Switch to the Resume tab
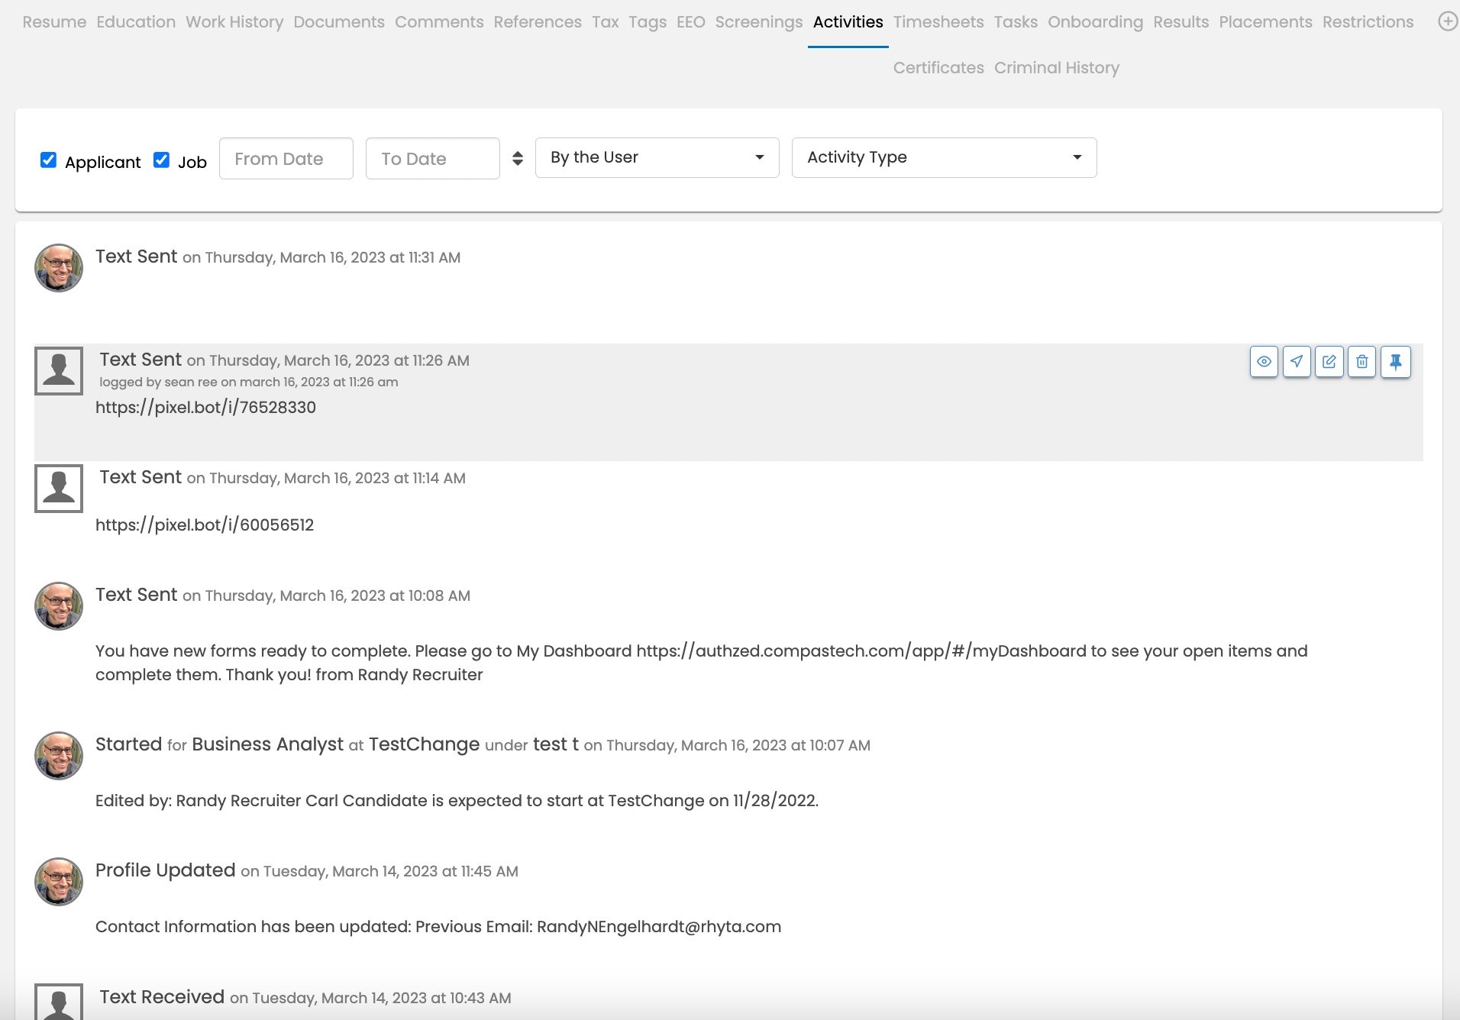The image size is (1460, 1020). 54,22
